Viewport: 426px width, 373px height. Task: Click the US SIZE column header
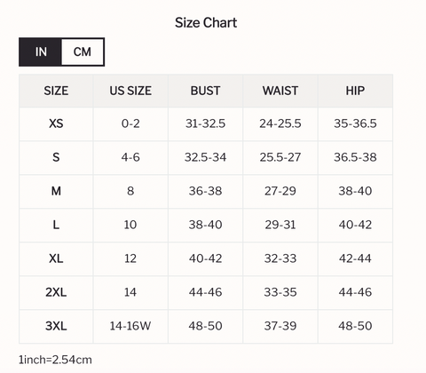tap(130, 91)
